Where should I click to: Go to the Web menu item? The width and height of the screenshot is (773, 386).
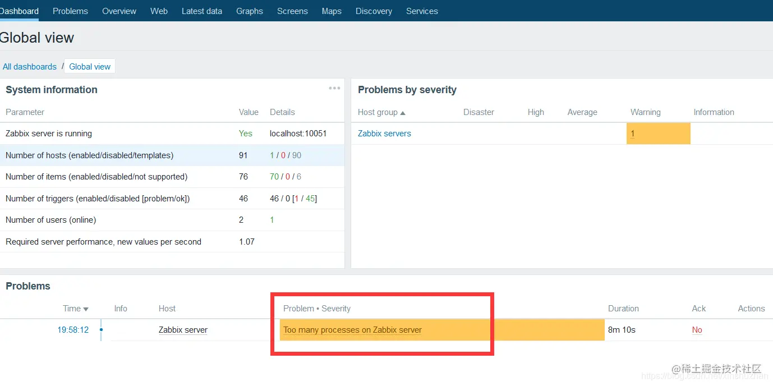point(159,11)
